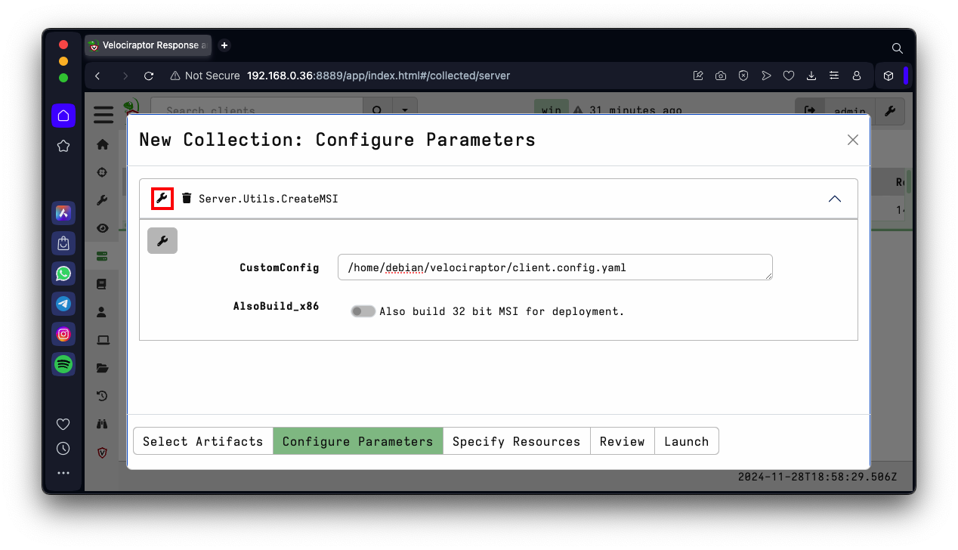The image size is (958, 550).
Task: Enable the AlsoBuild_x86 toggle
Action: click(x=363, y=311)
